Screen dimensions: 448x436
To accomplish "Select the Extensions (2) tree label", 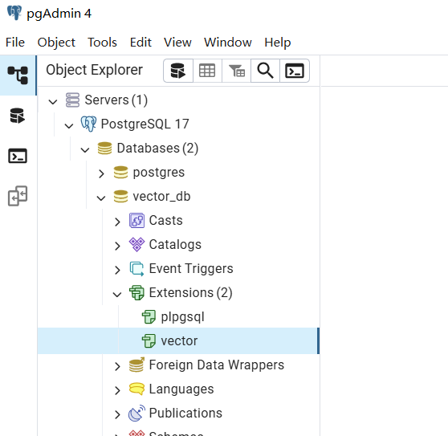I will pos(190,292).
